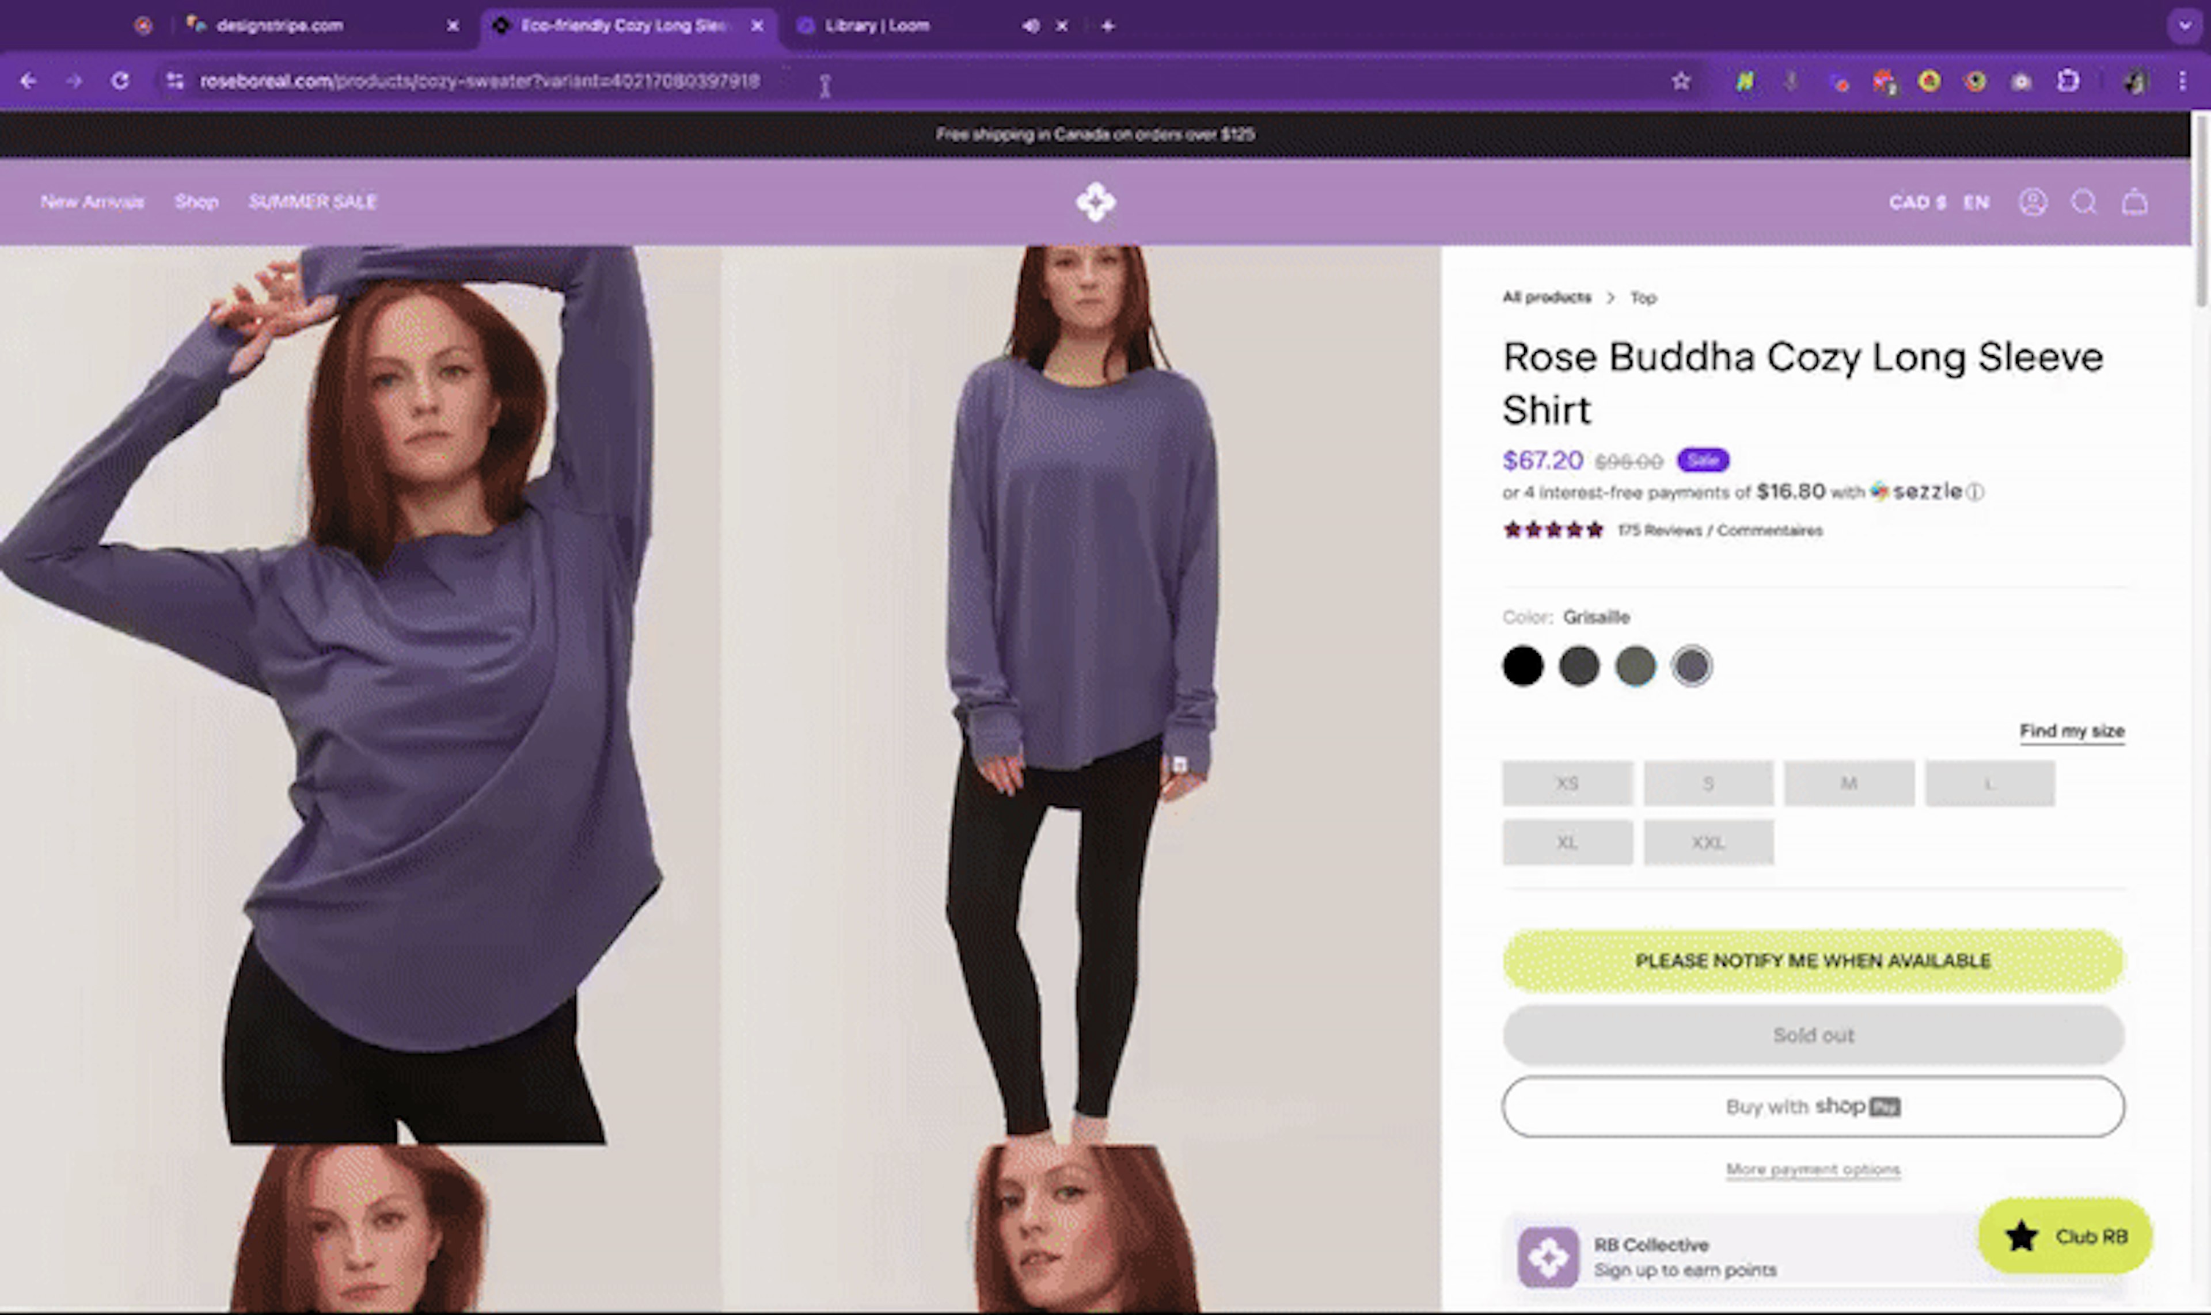The height and width of the screenshot is (1315, 2211).
Task: Click Buy with Shop Pay button
Action: pyautogui.click(x=1813, y=1106)
